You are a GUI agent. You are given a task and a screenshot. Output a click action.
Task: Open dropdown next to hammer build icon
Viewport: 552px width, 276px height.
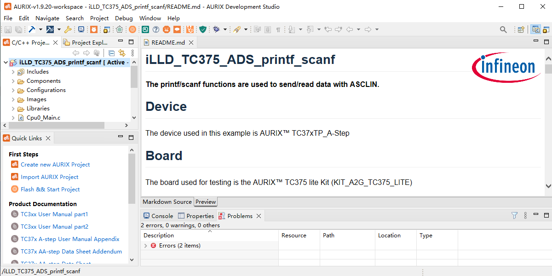(x=40, y=29)
